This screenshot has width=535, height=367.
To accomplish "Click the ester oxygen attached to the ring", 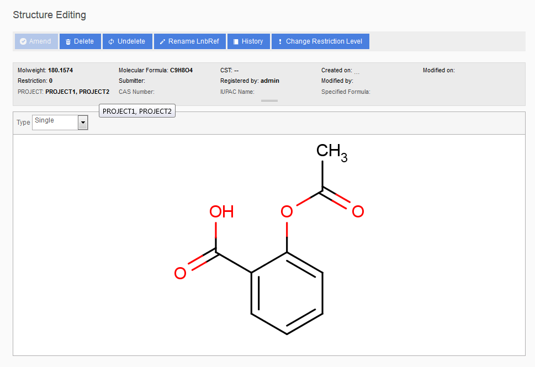I will pos(286,211).
